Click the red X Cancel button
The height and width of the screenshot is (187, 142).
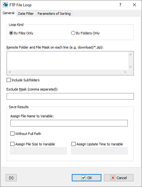[x=119, y=178]
